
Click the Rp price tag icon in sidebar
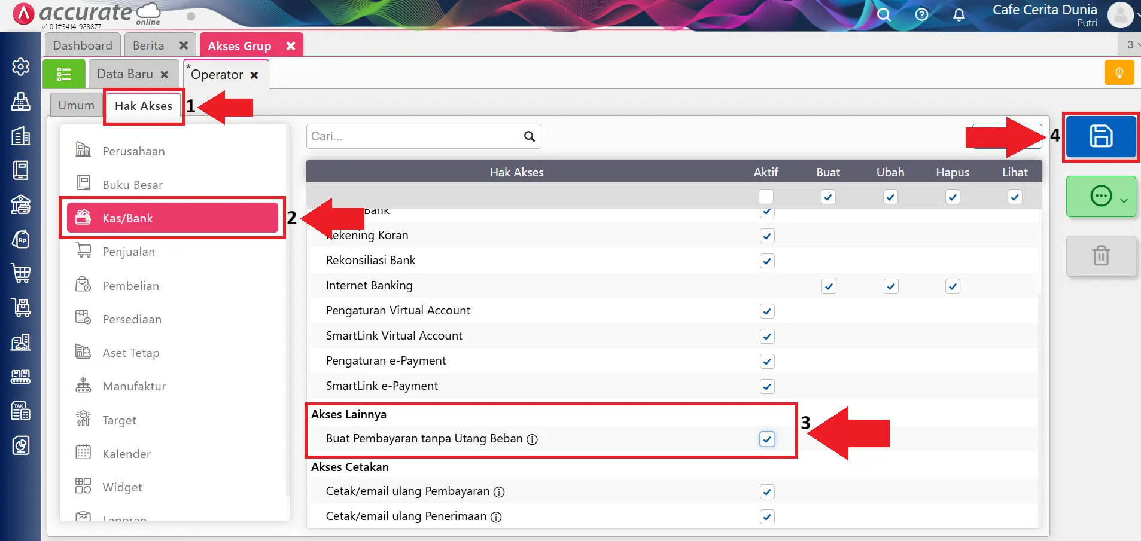(21, 240)
